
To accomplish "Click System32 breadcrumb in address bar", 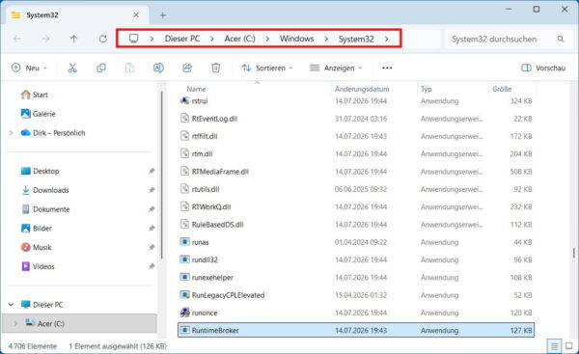I will pos(356,39).
